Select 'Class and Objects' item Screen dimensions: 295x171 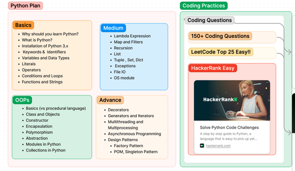click(x=43, y=114)
